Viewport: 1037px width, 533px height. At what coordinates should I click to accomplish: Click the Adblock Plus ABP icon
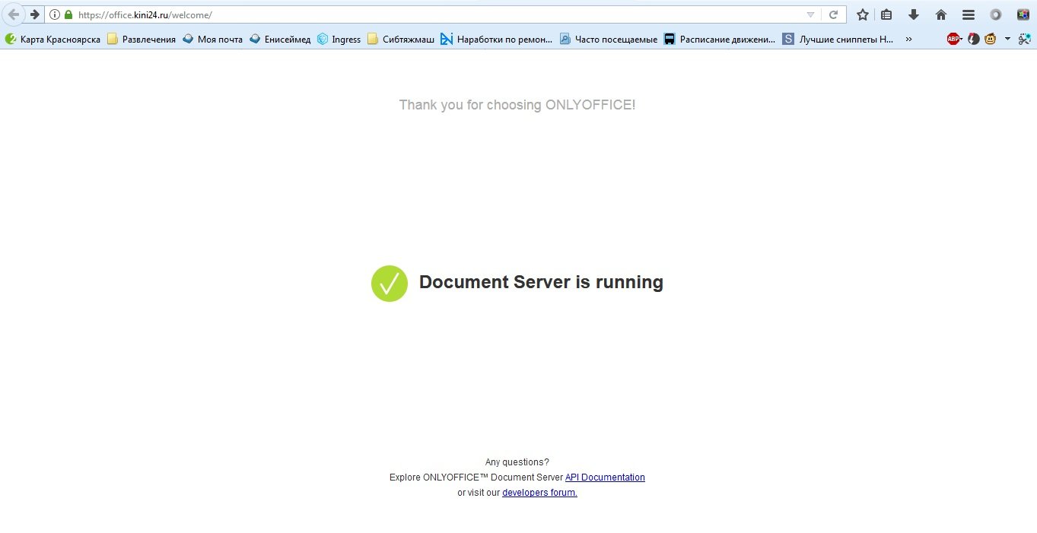point(953,39)
